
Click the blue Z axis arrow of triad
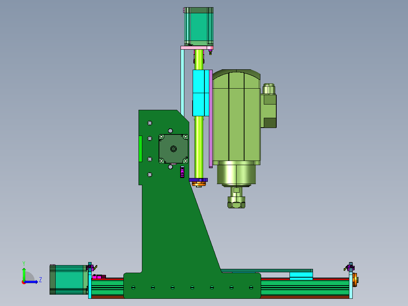tap(31, 282)
